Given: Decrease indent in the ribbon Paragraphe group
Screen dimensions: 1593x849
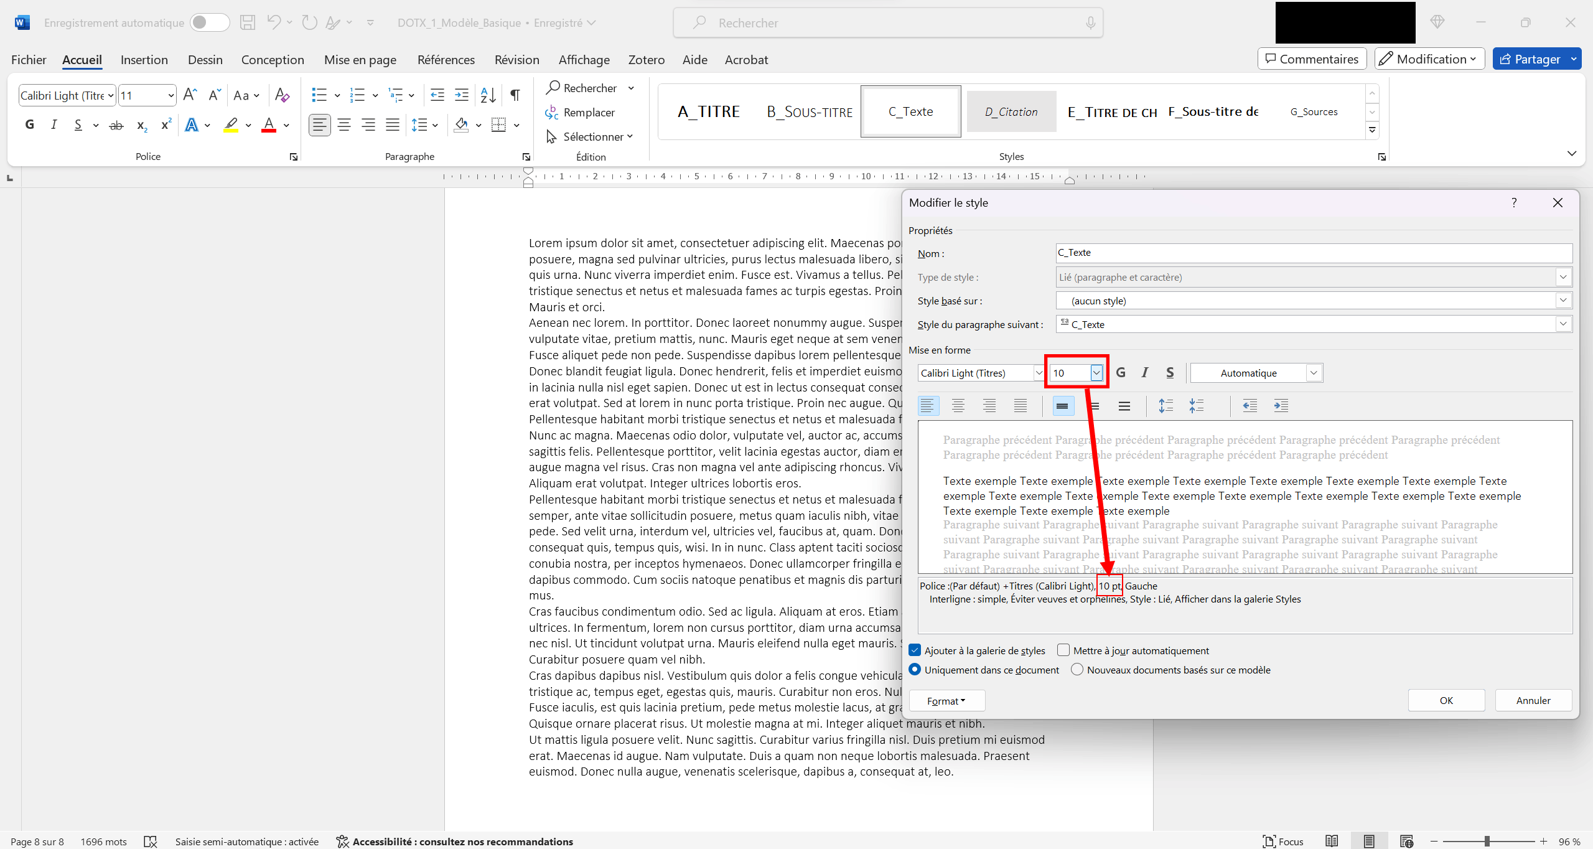Looking at the screenshot, I should pos(437,95).
